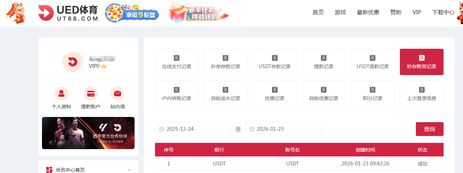Switch to USDT提款记录 tab

(x=372, y=62)
